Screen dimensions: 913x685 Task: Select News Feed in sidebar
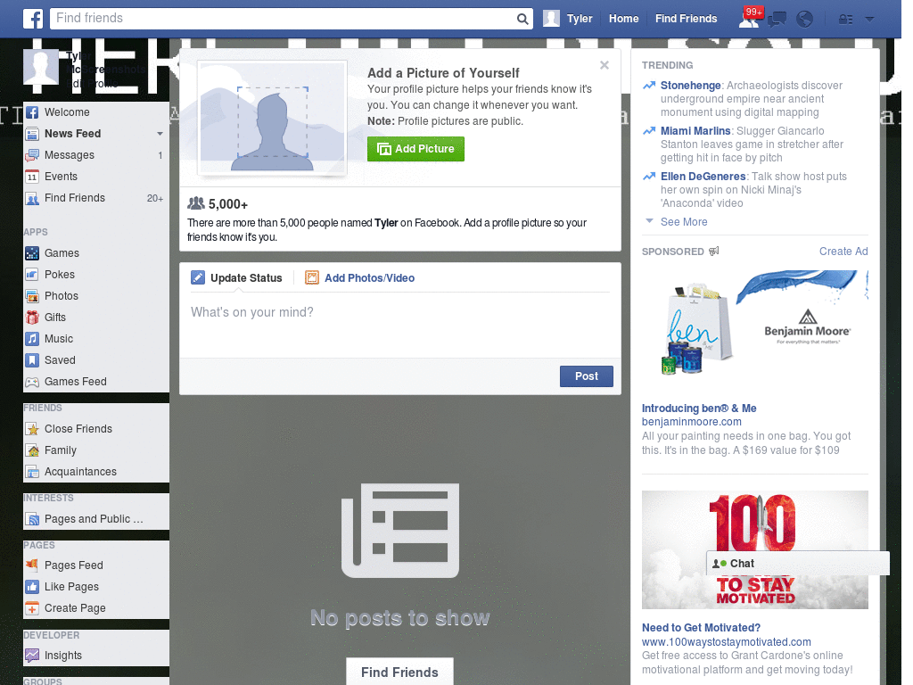point(73,134)
